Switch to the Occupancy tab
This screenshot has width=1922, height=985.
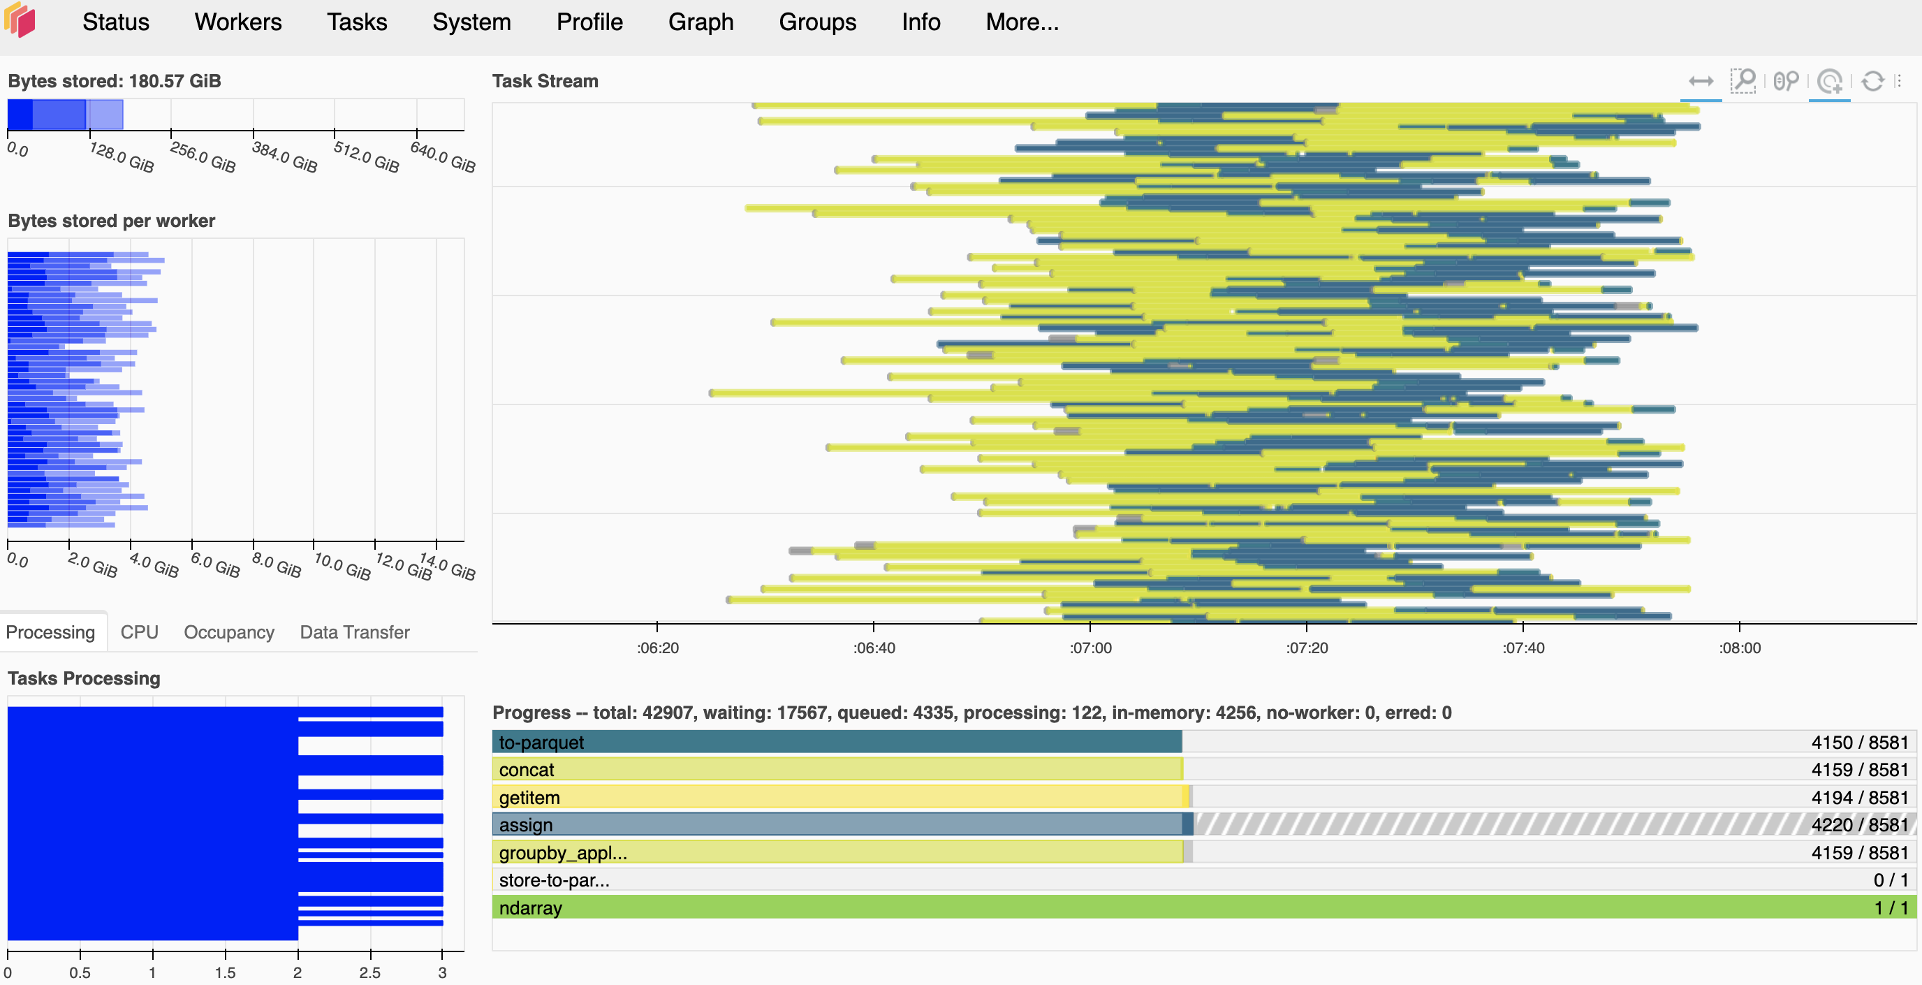pyautogui.click(x=229, y=632)
